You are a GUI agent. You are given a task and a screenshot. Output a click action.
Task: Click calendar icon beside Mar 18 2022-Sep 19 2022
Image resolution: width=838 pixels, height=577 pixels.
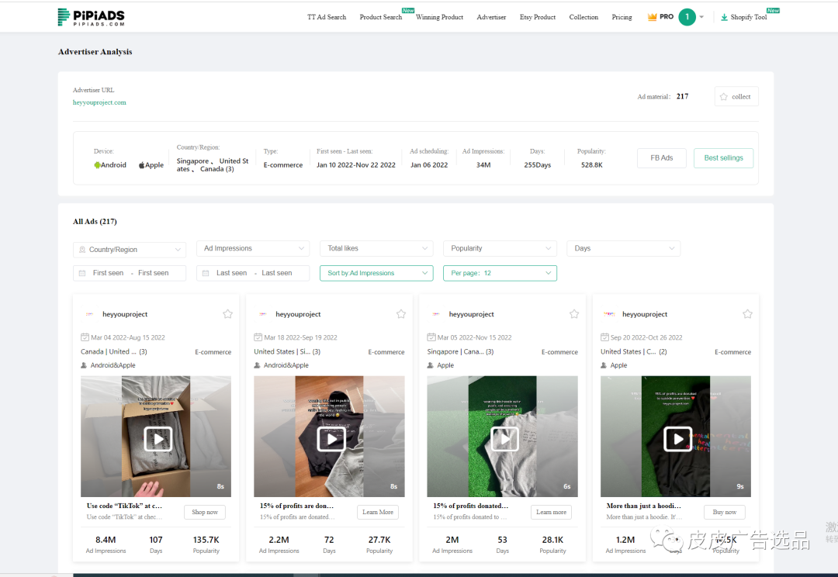pos(258,337)
